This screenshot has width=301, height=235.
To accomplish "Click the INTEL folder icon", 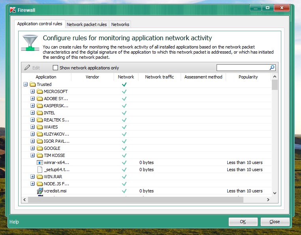I will click(x=40, y=113).
